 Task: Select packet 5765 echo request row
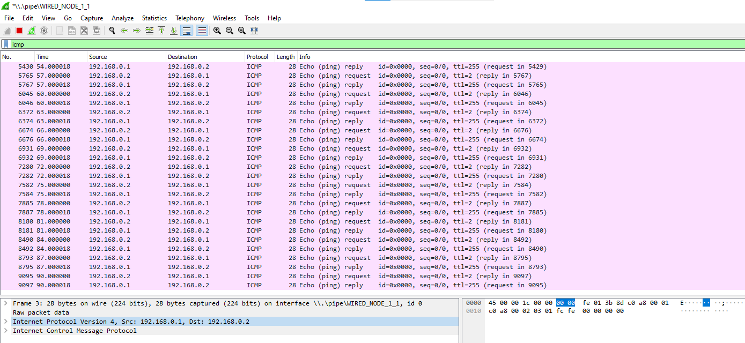[x=372, y=76]
